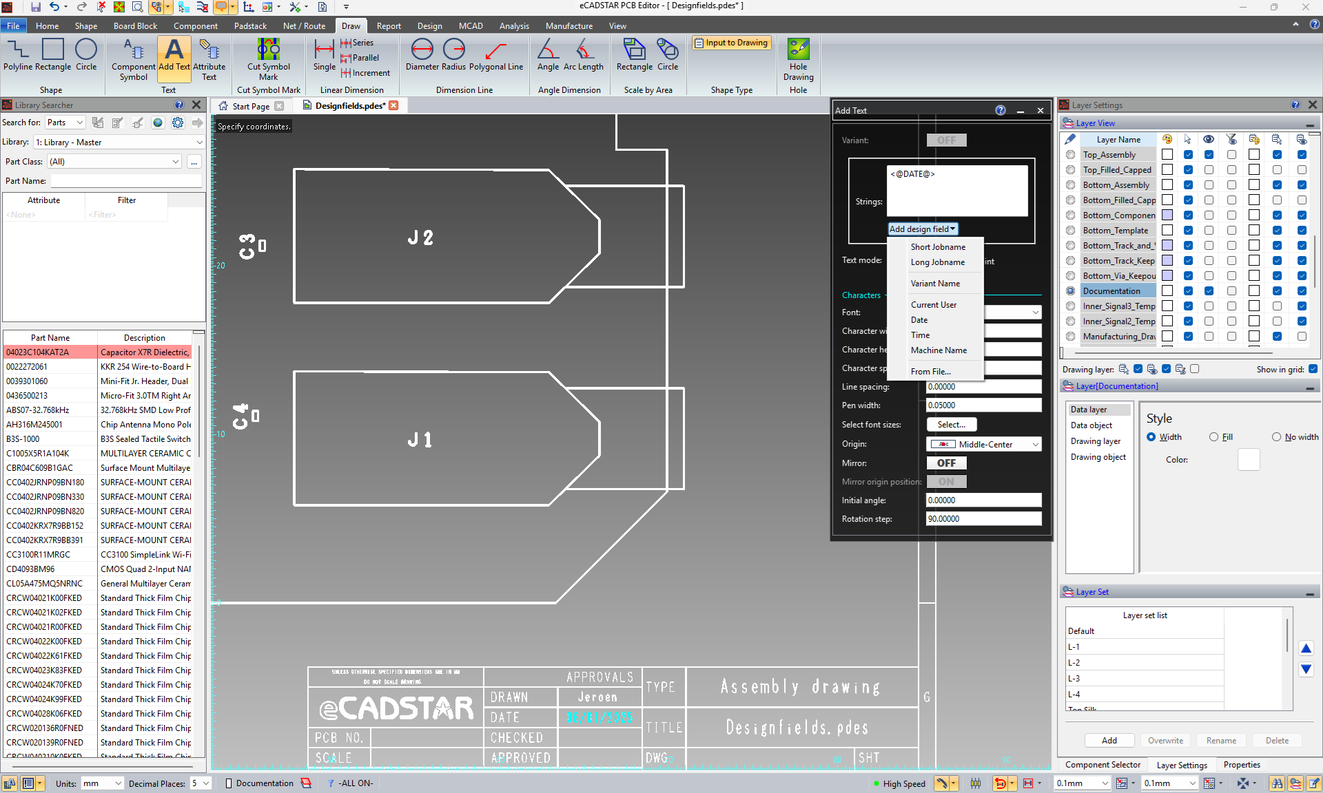Screen dimensions: 1323x793
Task: Select Scale by Area Circle tool
Action: click(668, 55)
